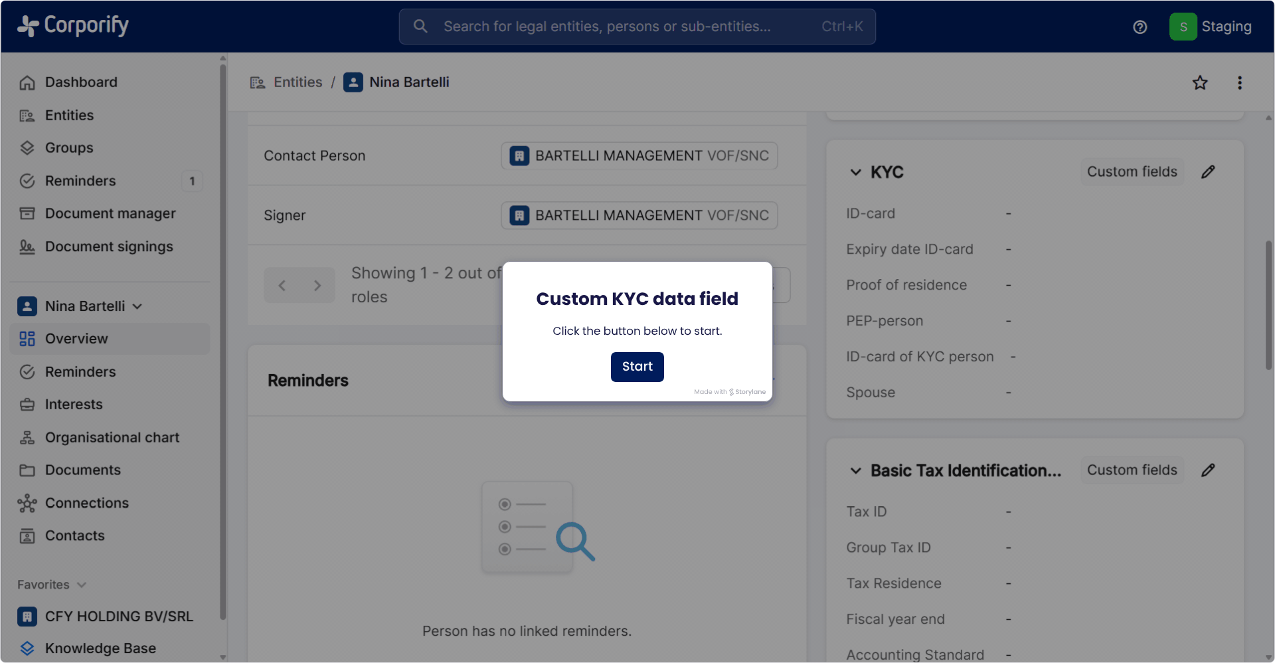The image size is (1275, 663).
Task: Open the Connections page
Action: 86,504
